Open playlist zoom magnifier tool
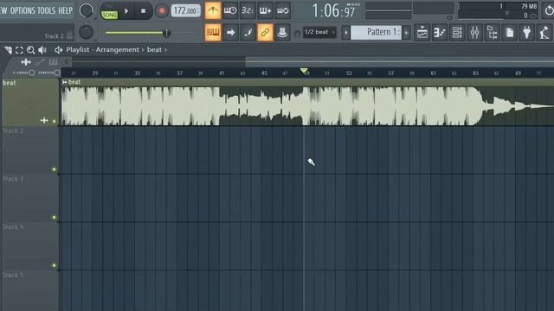The image size is (554, 311). [x=31, y=50]
